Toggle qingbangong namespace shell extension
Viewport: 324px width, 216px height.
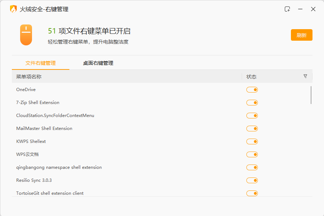[252, 167]
